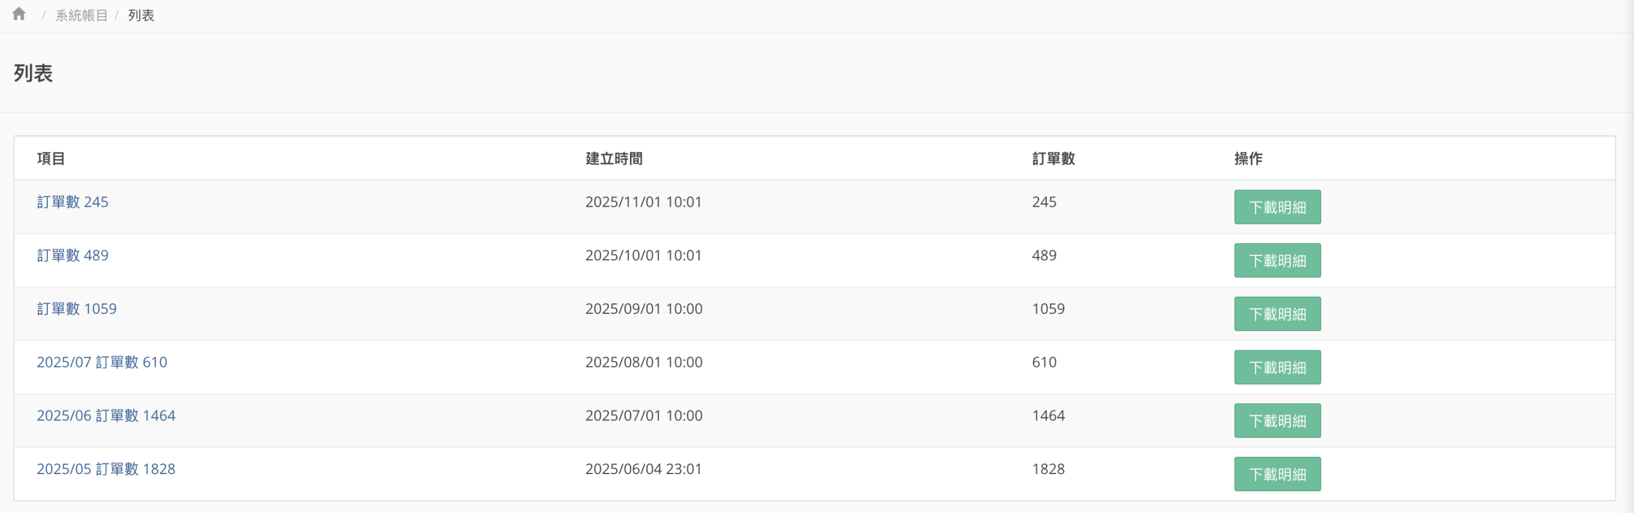Open the 2025/06 訂單數 1464 link
Screen dimensions: 1634x513
(106, 416)
